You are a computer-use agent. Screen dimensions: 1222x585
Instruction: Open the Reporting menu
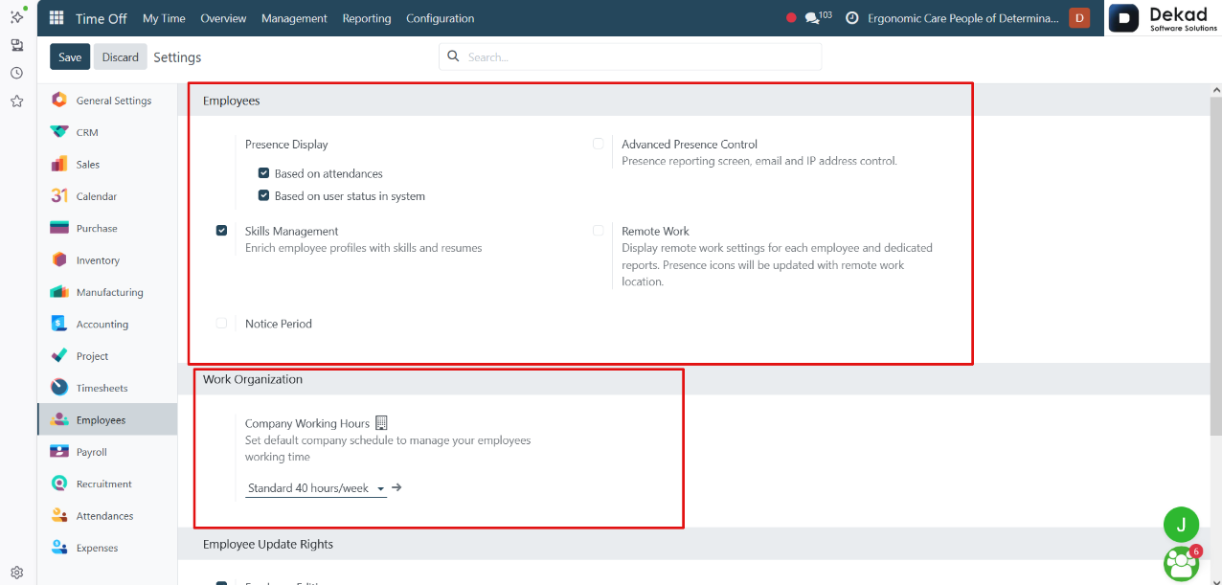[367, 18]
